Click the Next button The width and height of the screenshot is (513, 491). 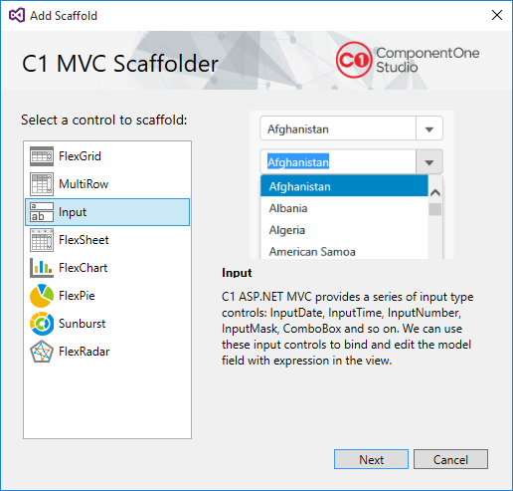(371, 459)
